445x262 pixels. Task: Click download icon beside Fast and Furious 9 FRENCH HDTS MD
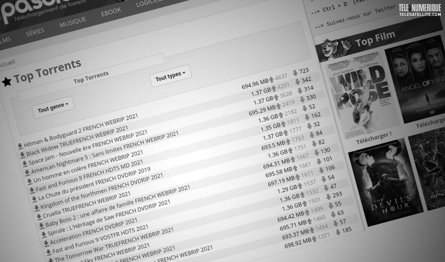(x=32, y=190)
